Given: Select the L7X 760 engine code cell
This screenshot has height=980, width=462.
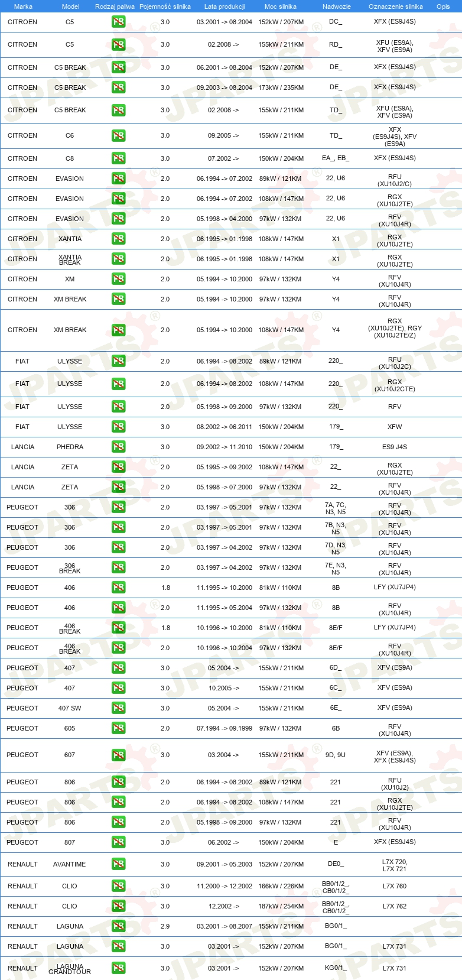Looking at the screenshot, I should tap(395, 886).
